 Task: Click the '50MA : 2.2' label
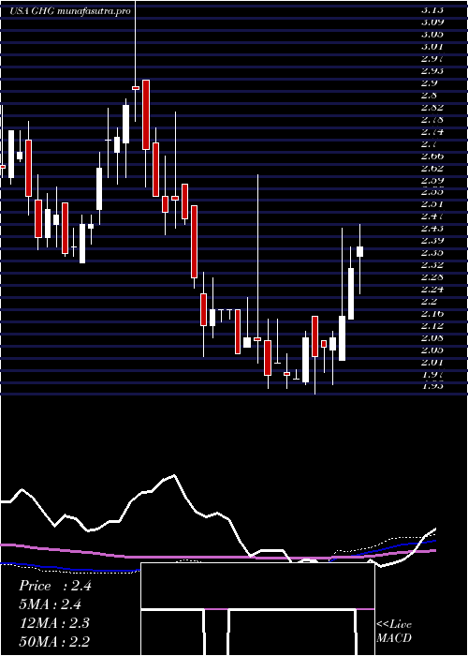click(x=54, y=641)
